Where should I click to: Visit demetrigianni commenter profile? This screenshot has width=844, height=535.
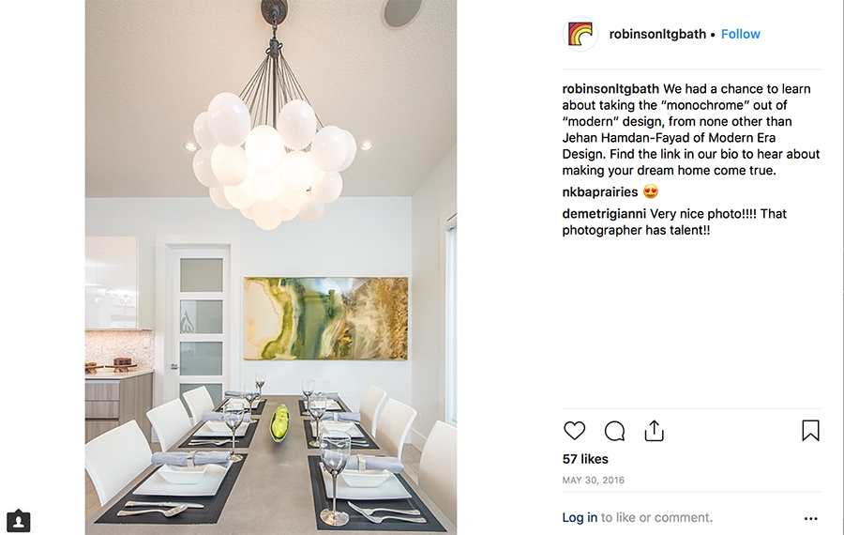(604, 214)
